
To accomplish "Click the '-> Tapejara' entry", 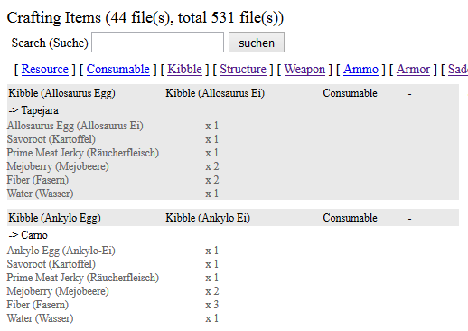I will pyautogui.click(x=33, y=110).
